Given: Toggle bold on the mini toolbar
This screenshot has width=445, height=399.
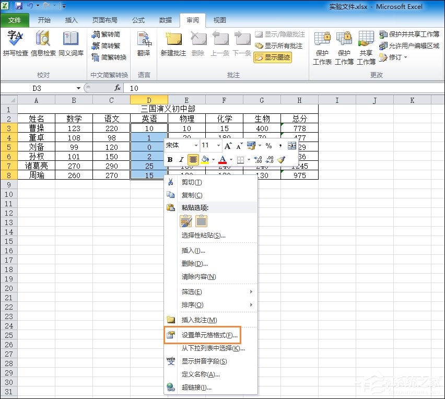Looking at the screenshot, I should (x=169, y=159).
